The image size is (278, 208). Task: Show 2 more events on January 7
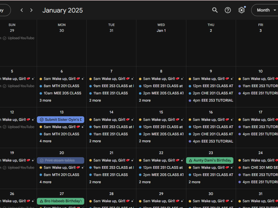[x=95, y=100]
